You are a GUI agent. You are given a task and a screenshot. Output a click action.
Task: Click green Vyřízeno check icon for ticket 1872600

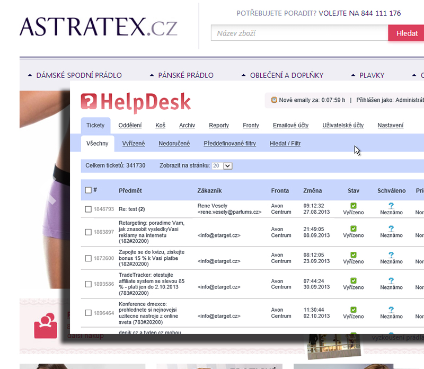tap(353, 255)
